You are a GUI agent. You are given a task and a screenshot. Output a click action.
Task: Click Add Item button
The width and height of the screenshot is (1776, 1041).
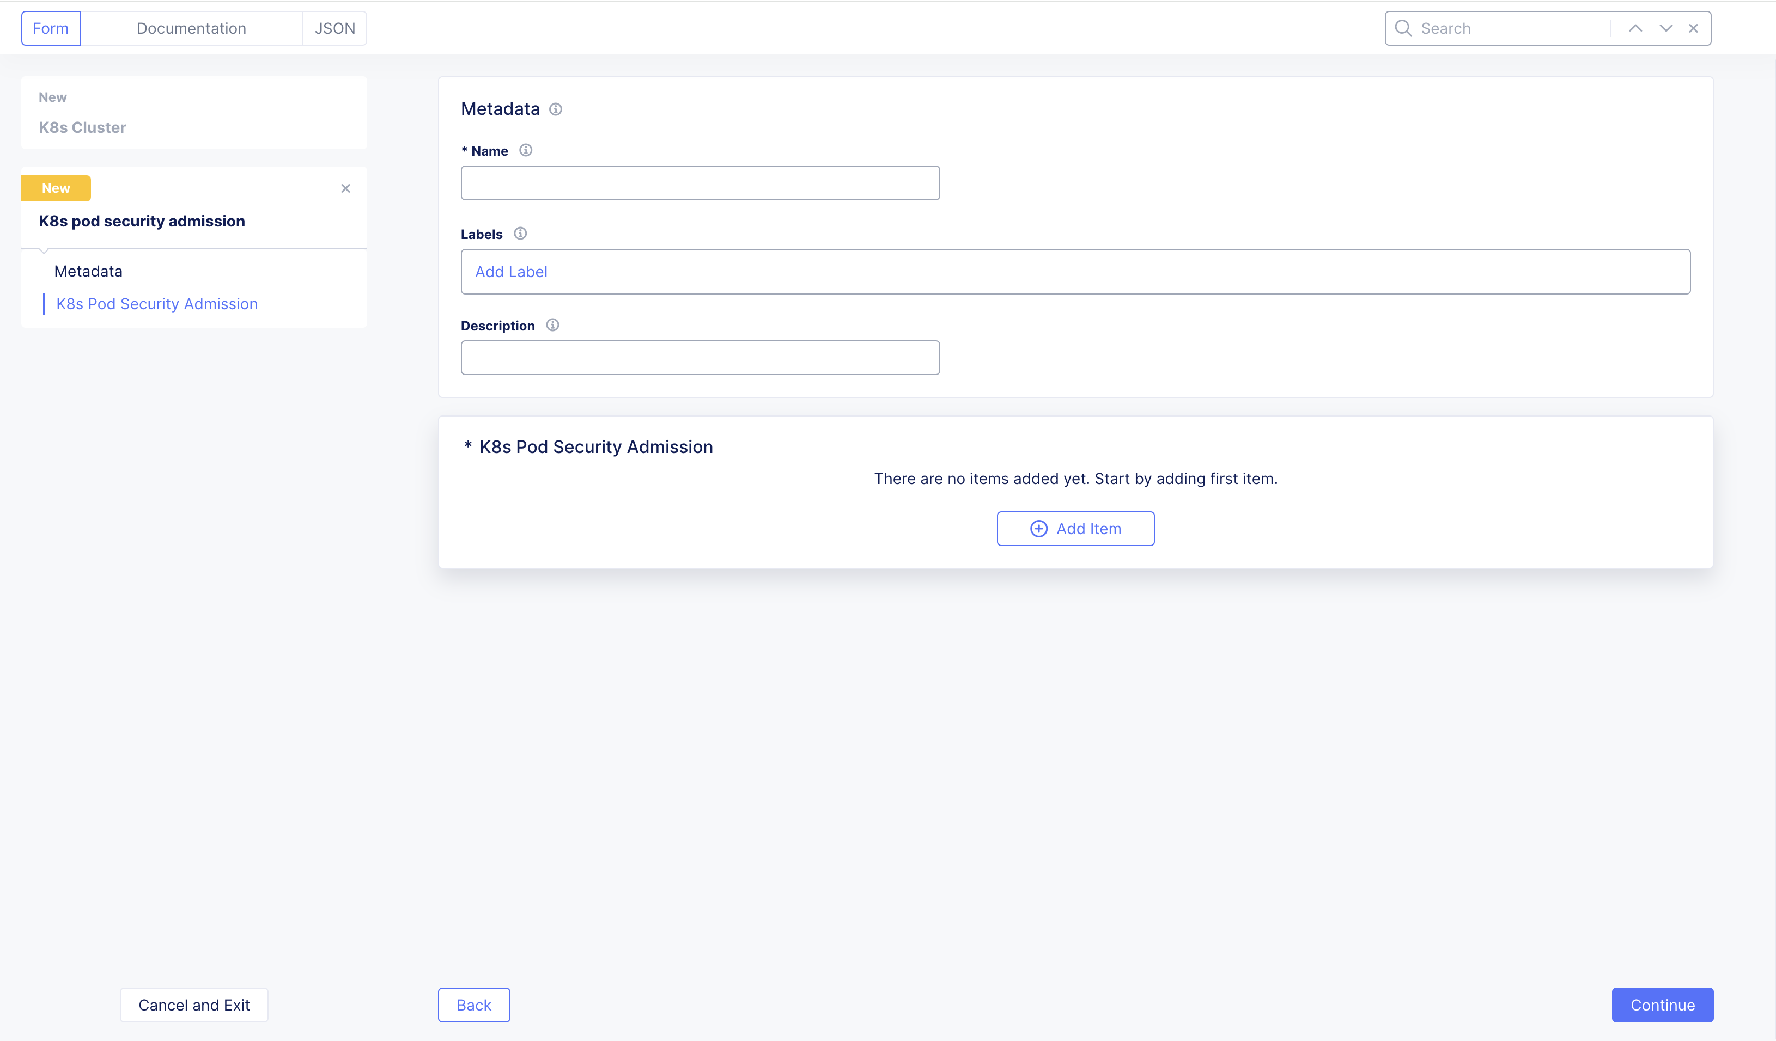coord(1075,529)
